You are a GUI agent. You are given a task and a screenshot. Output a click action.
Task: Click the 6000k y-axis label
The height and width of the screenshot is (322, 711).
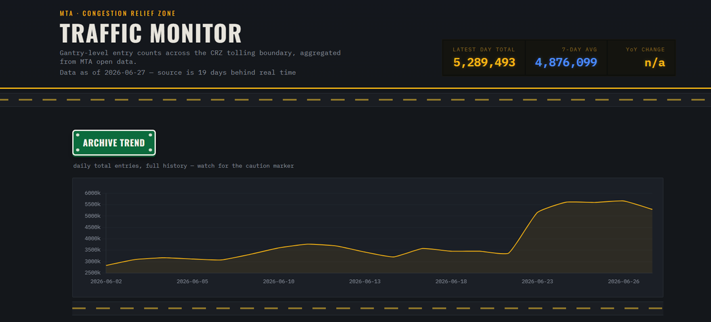click(x=92, y=193)
